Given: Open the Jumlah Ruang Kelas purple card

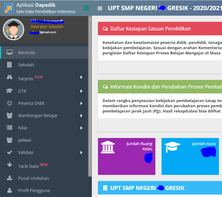Looking at the screenshot, I should (127, 156).
